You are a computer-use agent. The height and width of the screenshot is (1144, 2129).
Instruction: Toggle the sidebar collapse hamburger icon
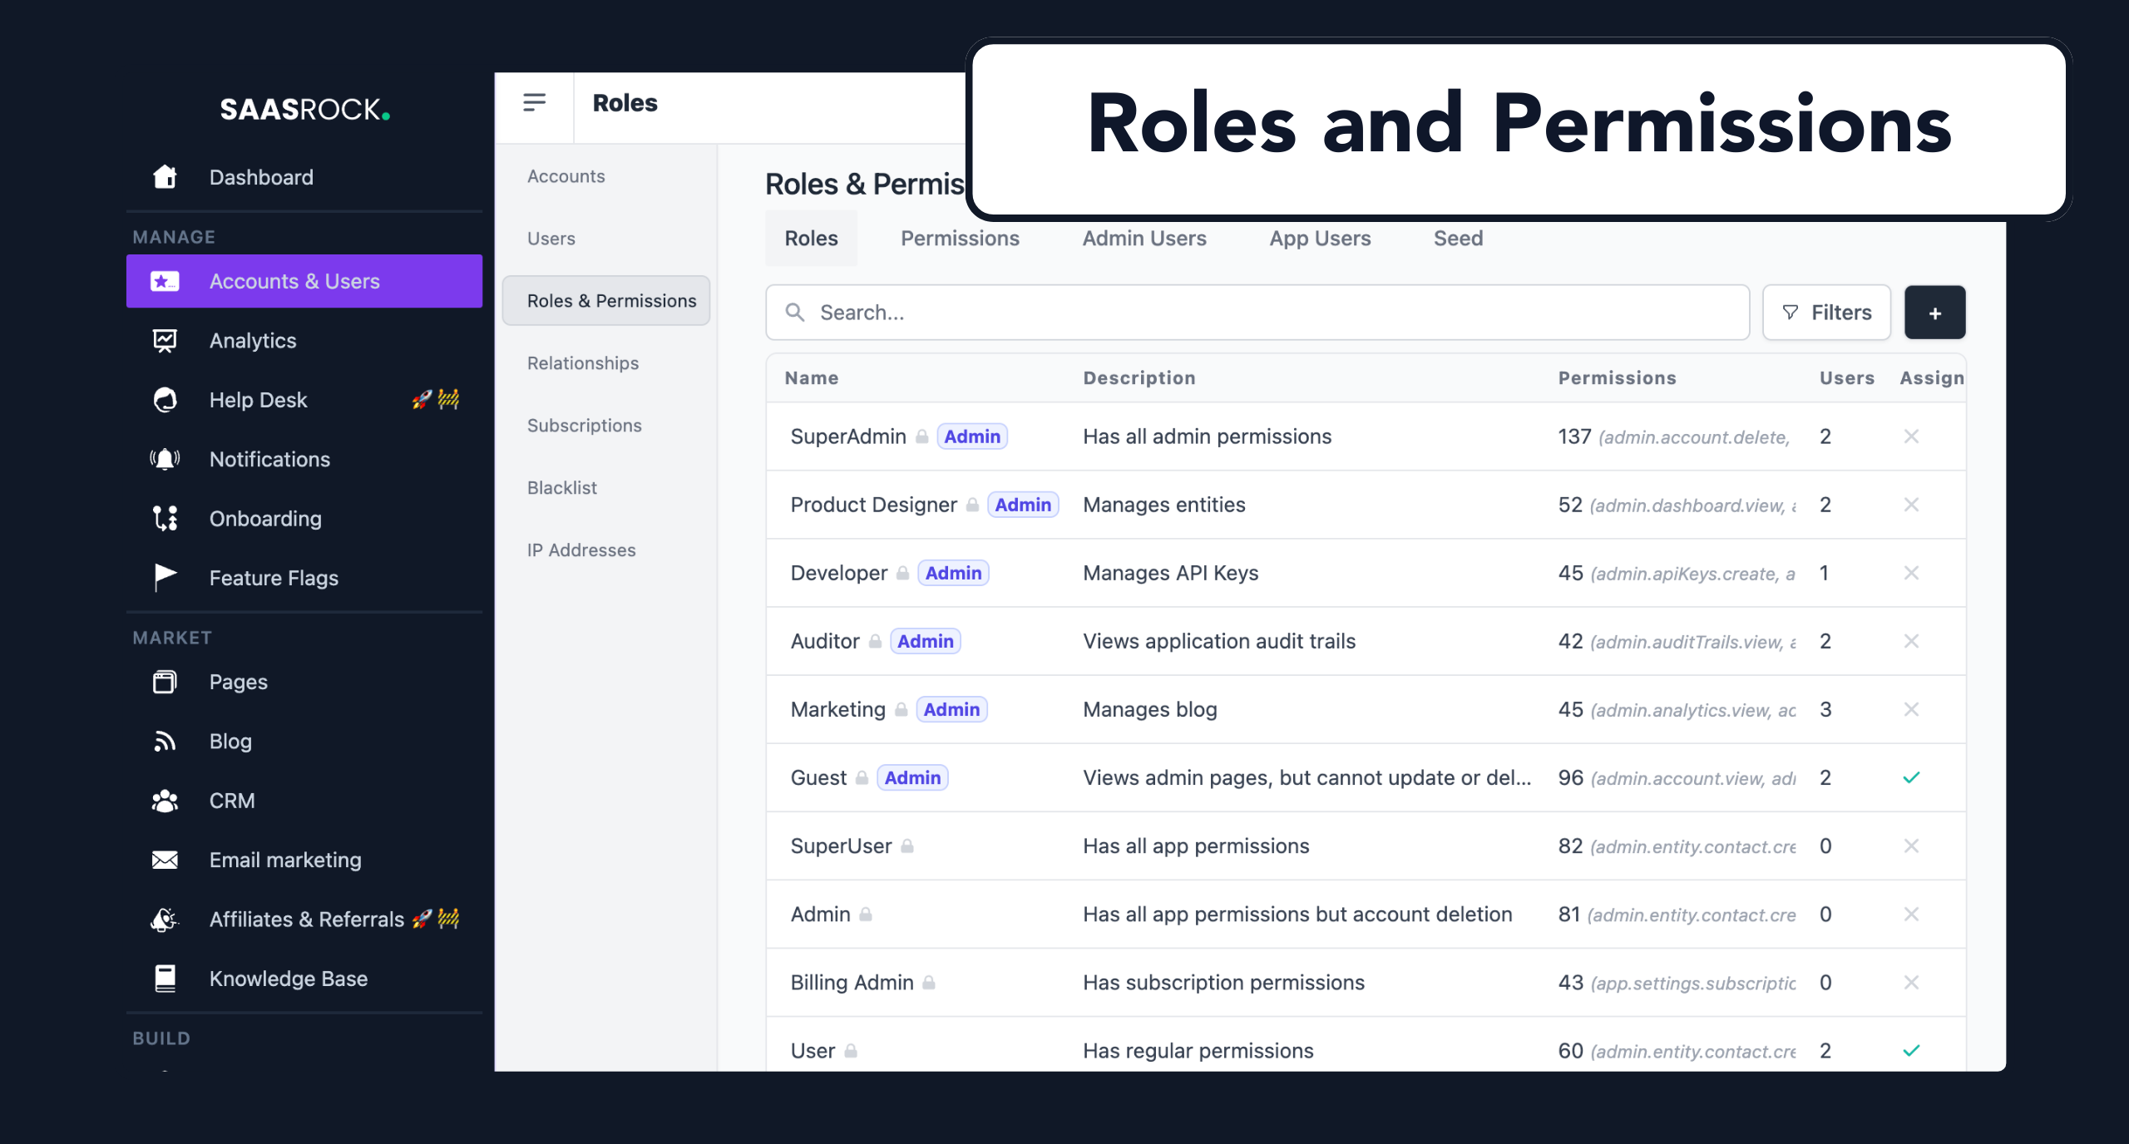(534, 103)
